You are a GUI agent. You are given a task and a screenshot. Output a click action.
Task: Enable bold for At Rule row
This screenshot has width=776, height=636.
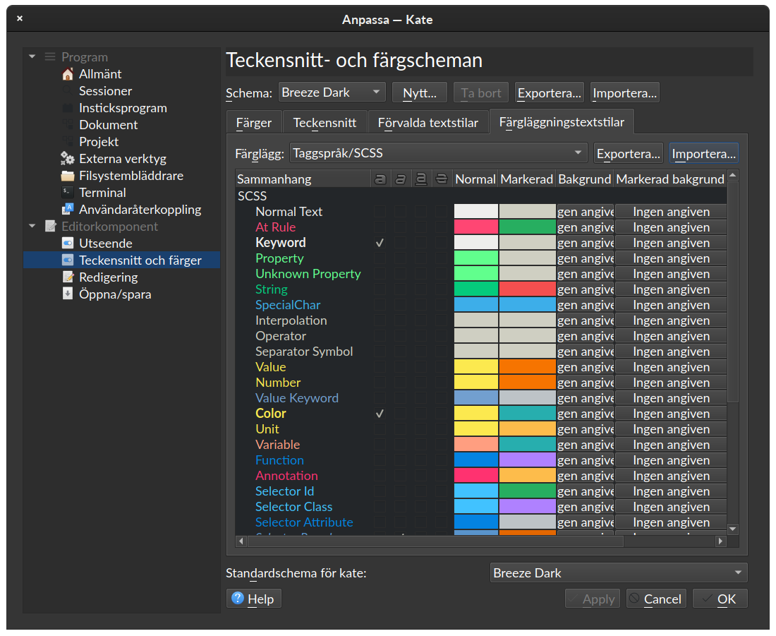(x=380, y=227)
